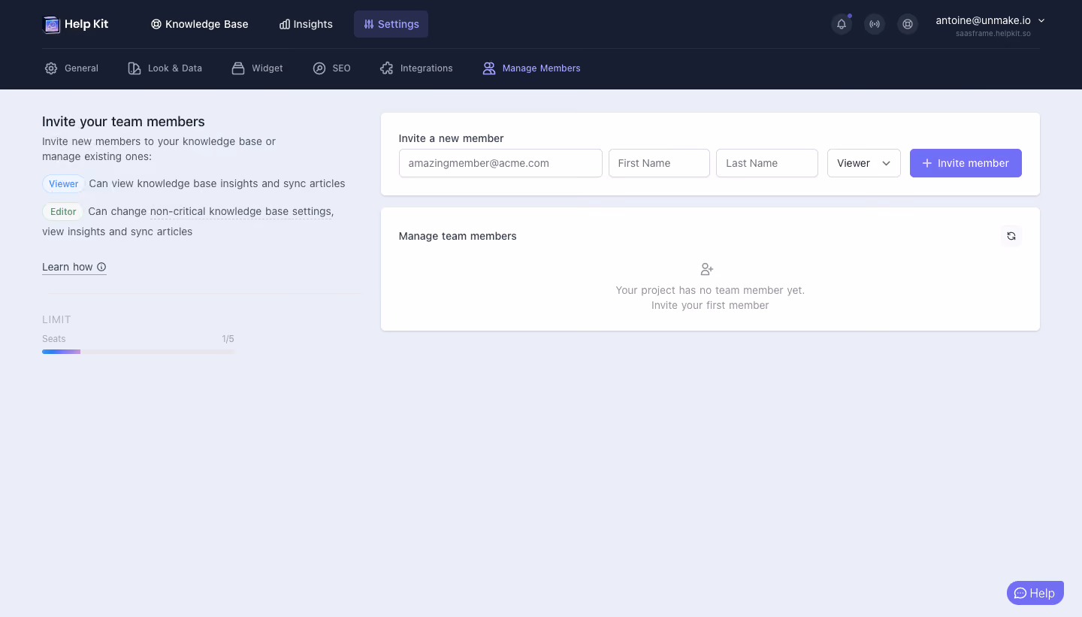Open the notifications bell
The height and width of the screenshot is (617, 1082).
842,24
